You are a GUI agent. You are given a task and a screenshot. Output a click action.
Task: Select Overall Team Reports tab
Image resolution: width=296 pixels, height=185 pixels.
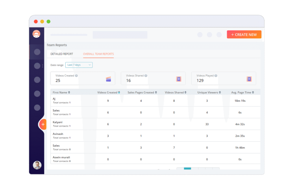click(98, 54)
